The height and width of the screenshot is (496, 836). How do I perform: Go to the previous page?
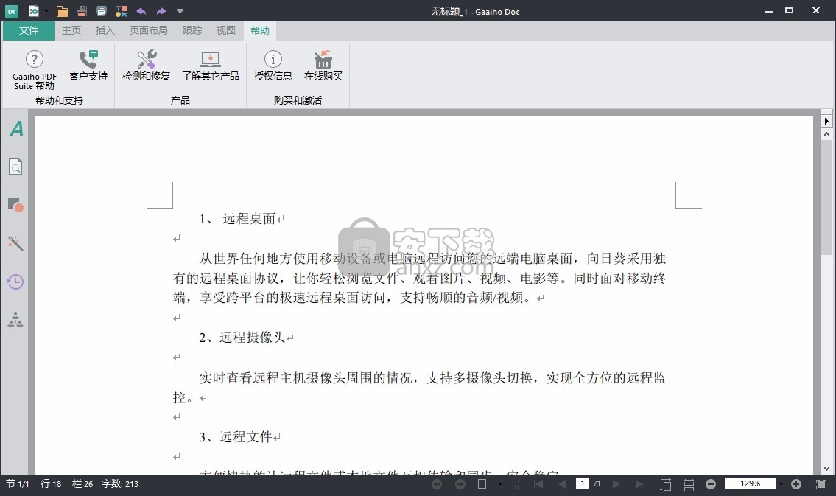pyautogui.click(x=562, y=484)
